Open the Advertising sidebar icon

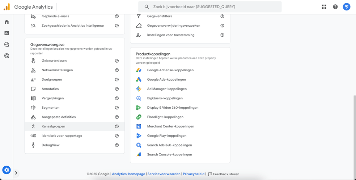click(7, 56)
